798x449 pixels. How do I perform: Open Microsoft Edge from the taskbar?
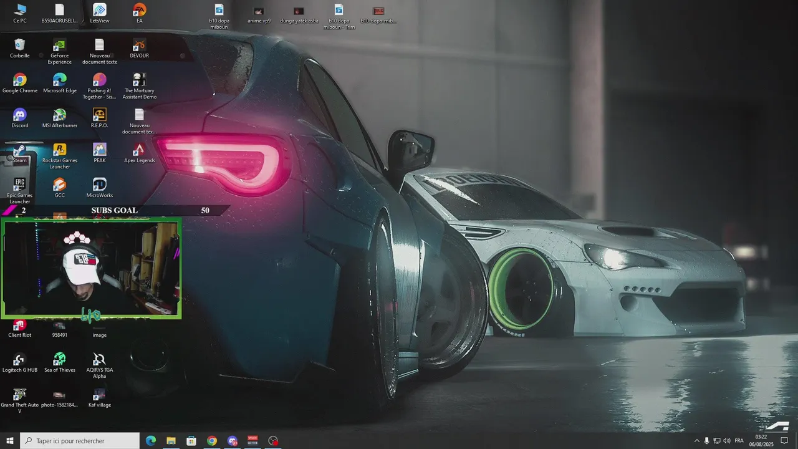point(150,441)
